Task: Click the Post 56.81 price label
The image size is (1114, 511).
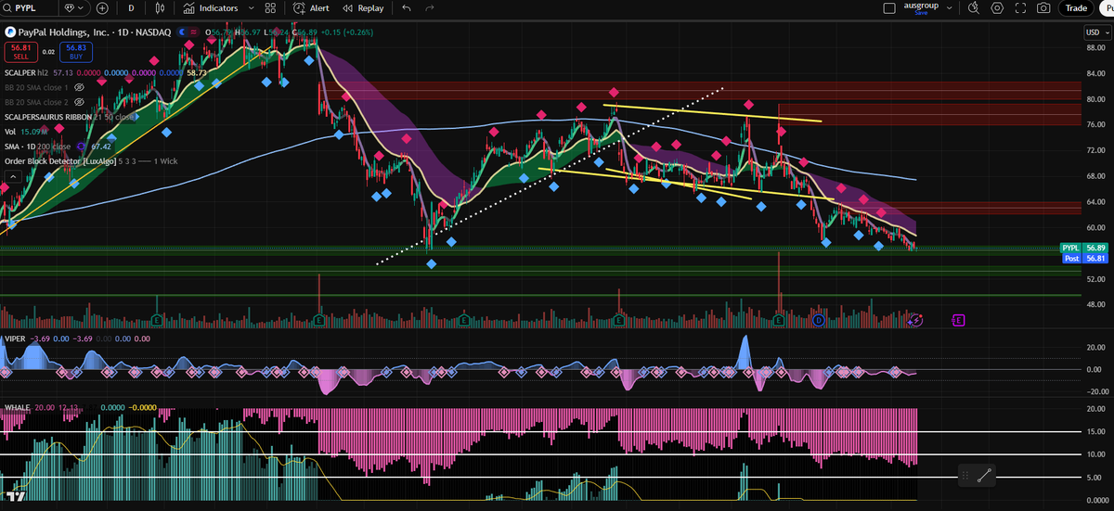Action: (1084, 259)
